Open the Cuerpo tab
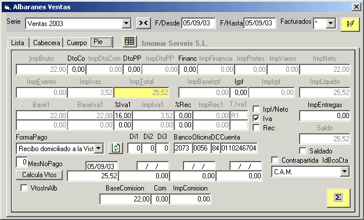The image size is (364, 220). pyautogui.click(x=77, y=43)
